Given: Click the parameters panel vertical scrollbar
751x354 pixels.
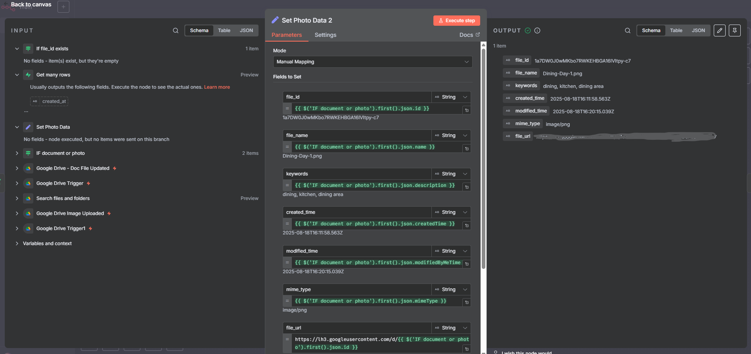Looking at the screenshot, I should click(x=483, y=158).
